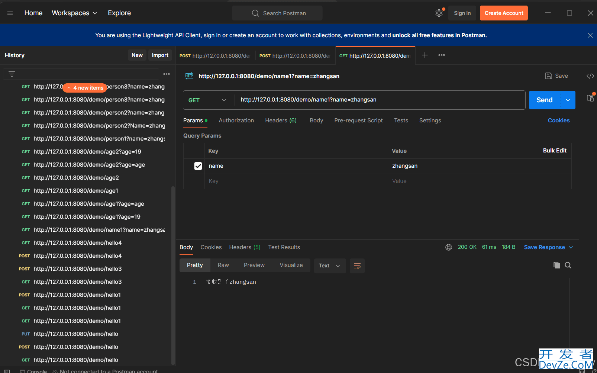Select the Raw response view
The height and width of the screenshot is (373, 597).
223,265
